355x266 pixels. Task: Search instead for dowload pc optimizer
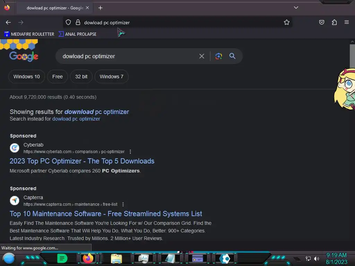click(x=76, y=119)
